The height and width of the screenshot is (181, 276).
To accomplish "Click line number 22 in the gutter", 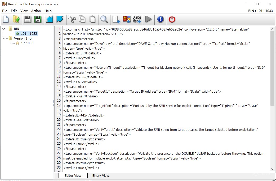I will point(59,129).
